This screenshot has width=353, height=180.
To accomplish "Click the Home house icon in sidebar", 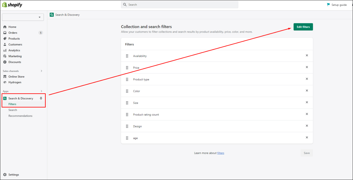I will [5, 27].
